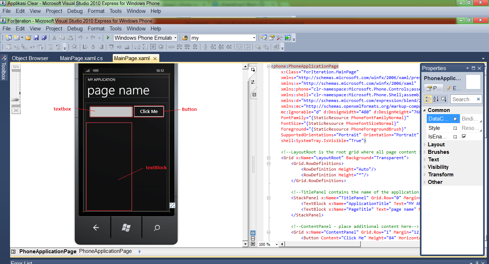
Task: Click the DataContext property marker square
Action: [455, 119]
